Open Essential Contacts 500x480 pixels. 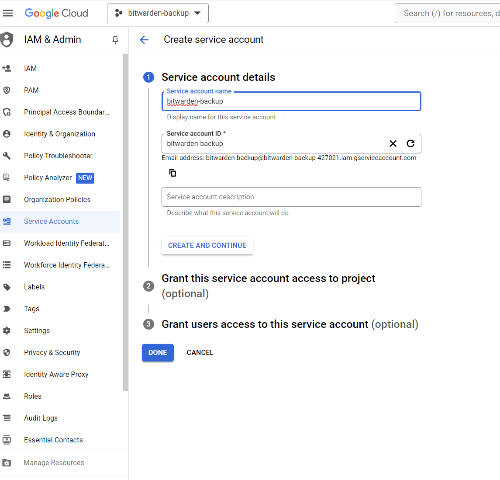point(53,440)
